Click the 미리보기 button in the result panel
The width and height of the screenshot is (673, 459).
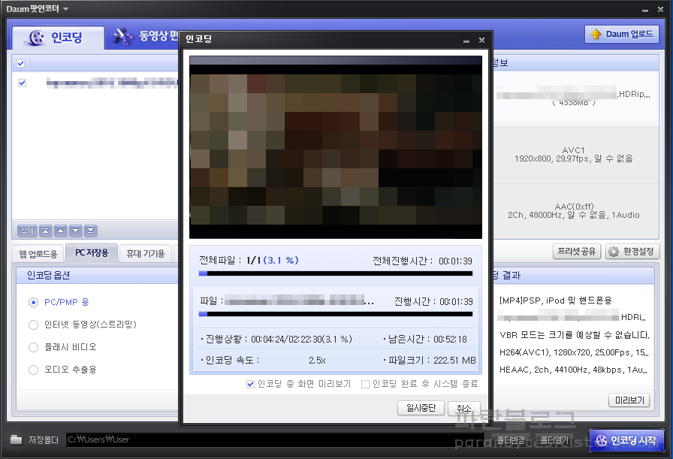[629, 400]
